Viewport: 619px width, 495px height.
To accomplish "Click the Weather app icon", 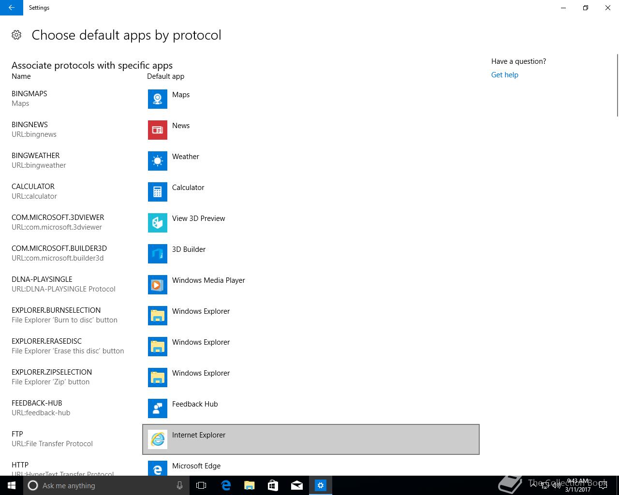I will click(158, 161).
